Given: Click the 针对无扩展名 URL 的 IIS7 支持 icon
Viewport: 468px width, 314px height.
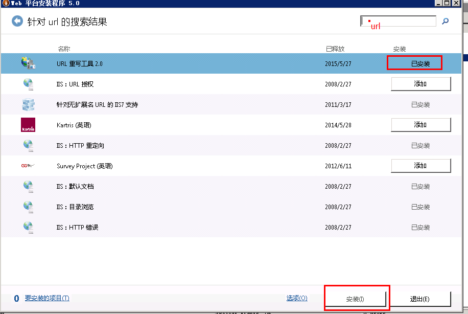Looking at the screenshot, I should [x=28, y=104].
